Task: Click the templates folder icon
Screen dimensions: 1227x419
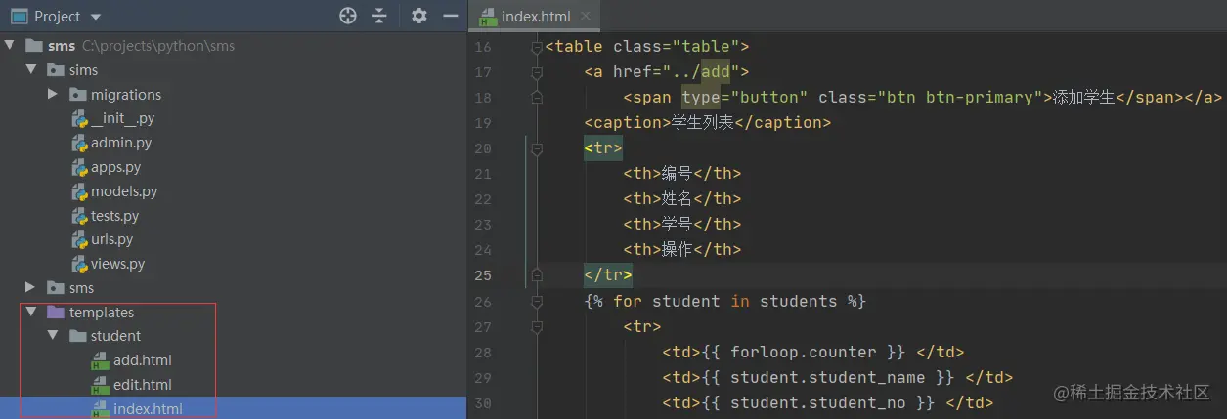Action: [56, 312]
